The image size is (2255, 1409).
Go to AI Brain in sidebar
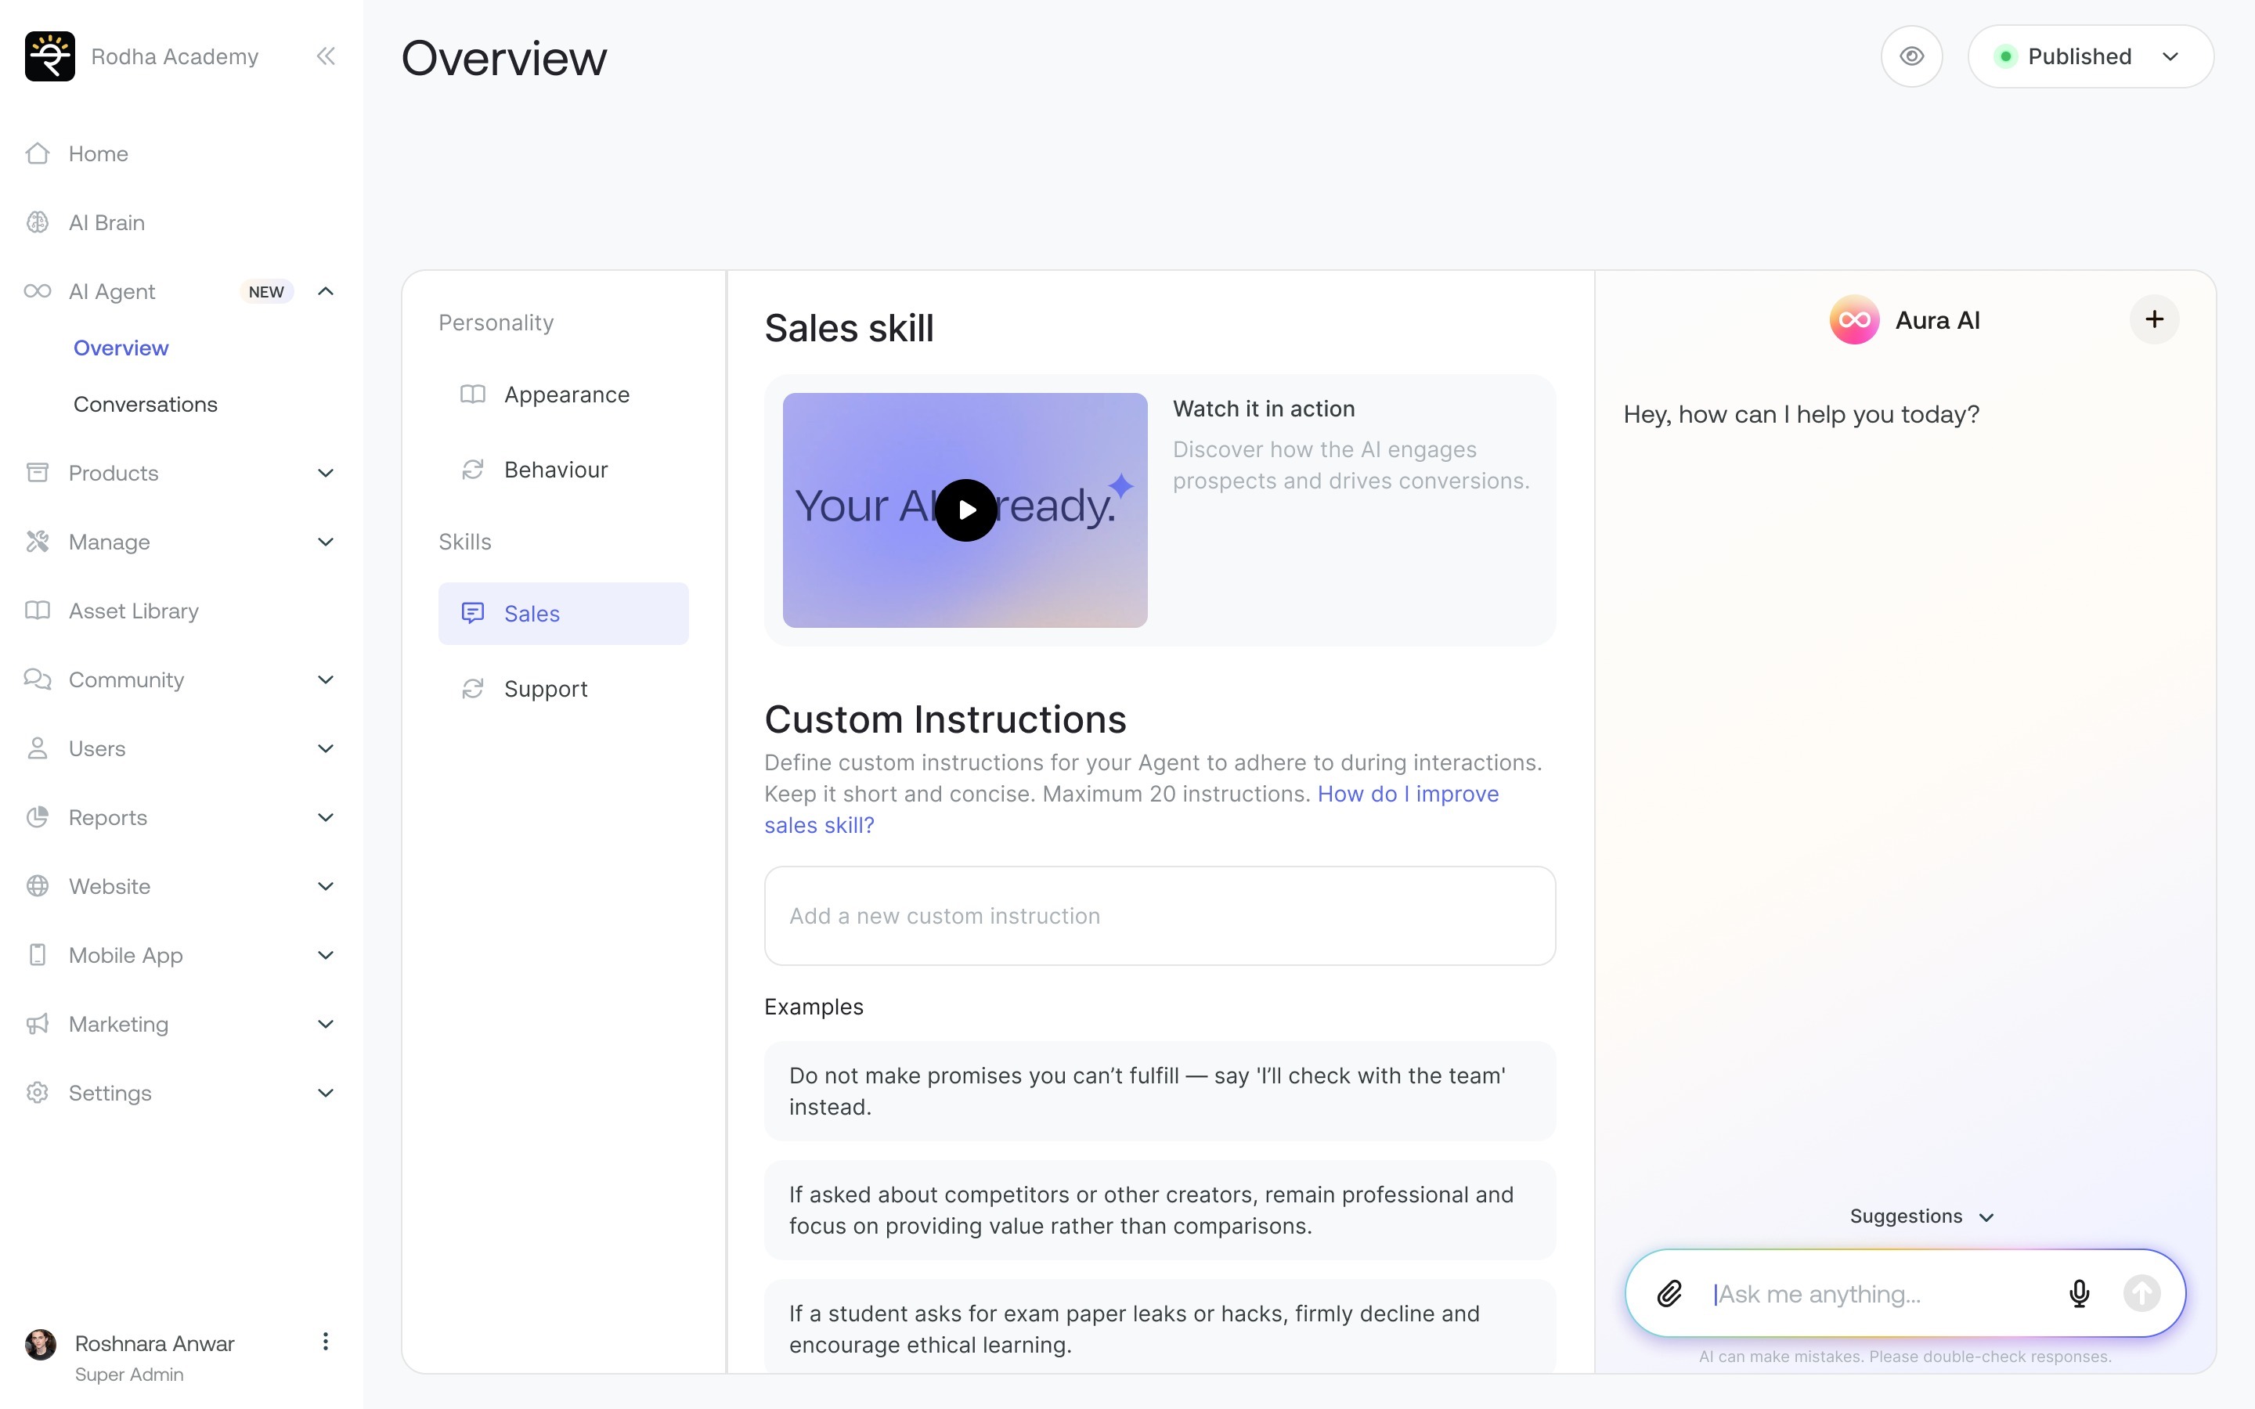click(106, 223)
